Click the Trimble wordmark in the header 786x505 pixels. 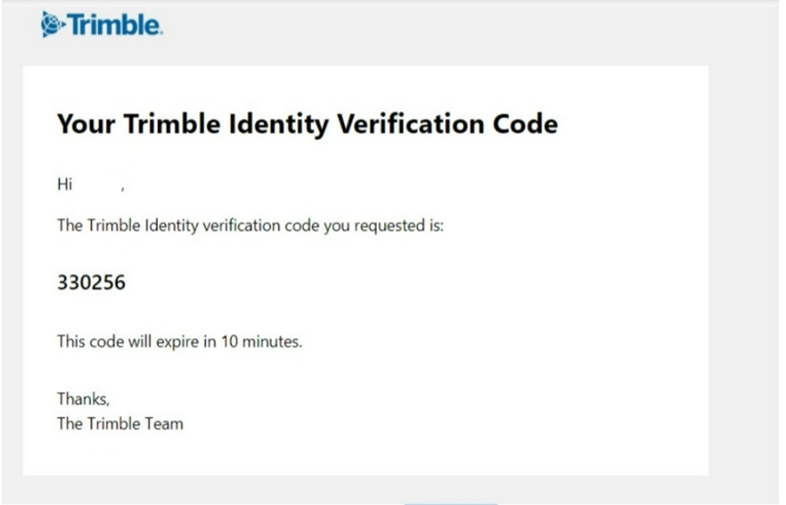(x=114, y=25)
